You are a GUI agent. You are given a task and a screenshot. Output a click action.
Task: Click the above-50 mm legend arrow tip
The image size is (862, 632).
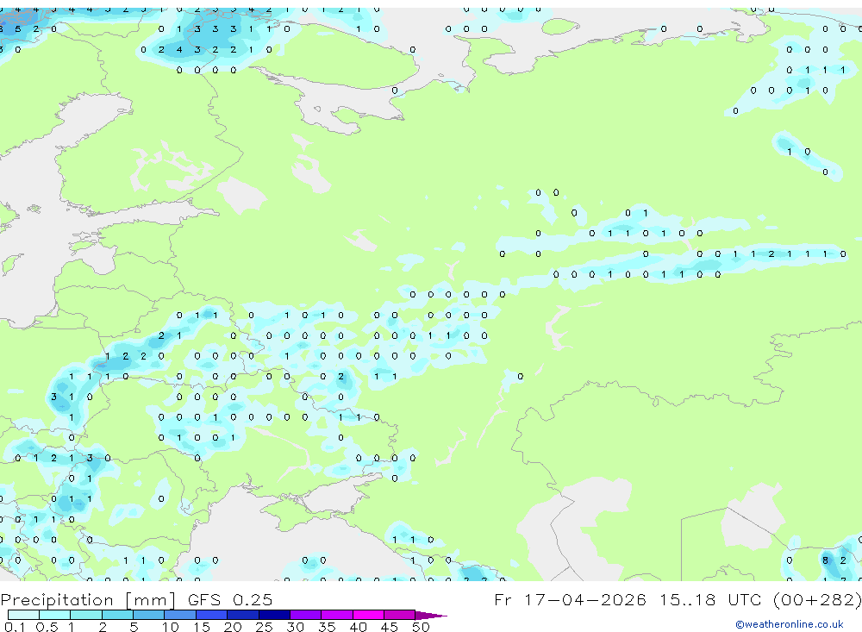click(x=431, y=616)
